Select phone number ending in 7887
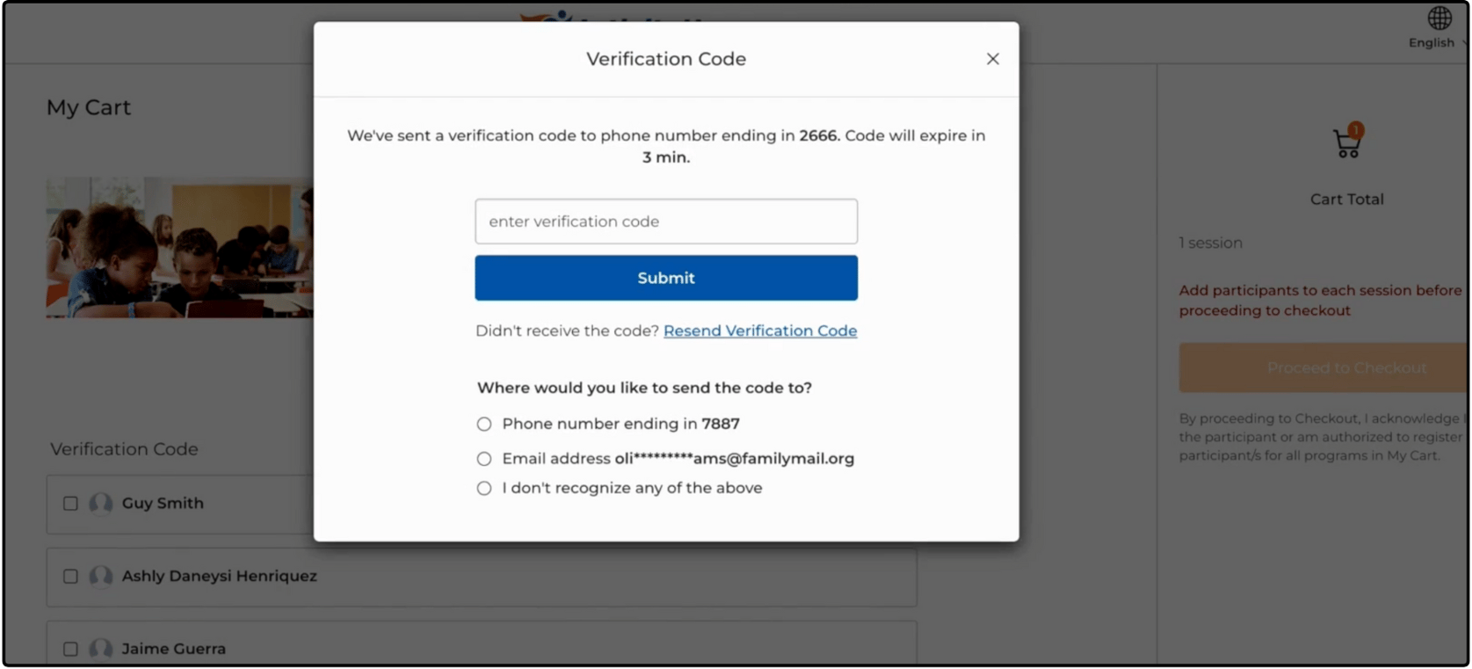 (484, 425)
